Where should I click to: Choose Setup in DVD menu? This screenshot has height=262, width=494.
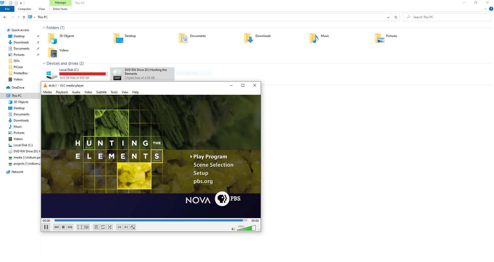[x=201, y=173]
